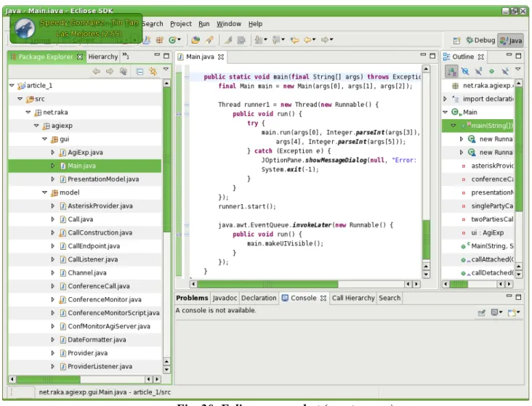Switch to the Javadoc tab
This screenshot has height=406, width=532.
coord(225,298)
